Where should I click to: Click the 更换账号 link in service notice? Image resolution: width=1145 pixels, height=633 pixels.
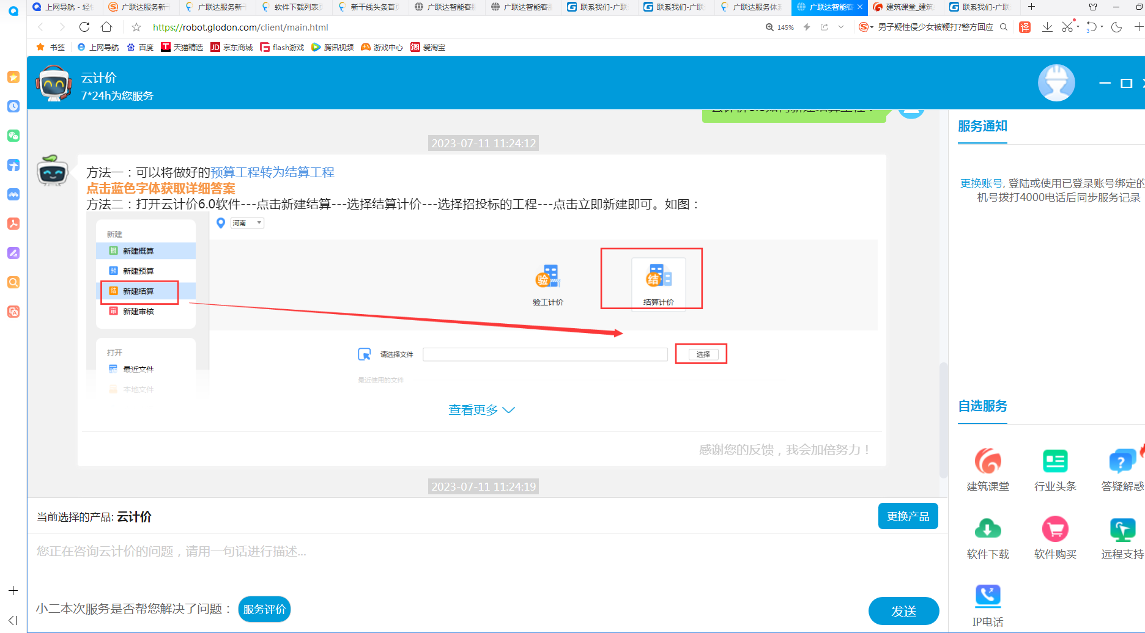[981, 183]
